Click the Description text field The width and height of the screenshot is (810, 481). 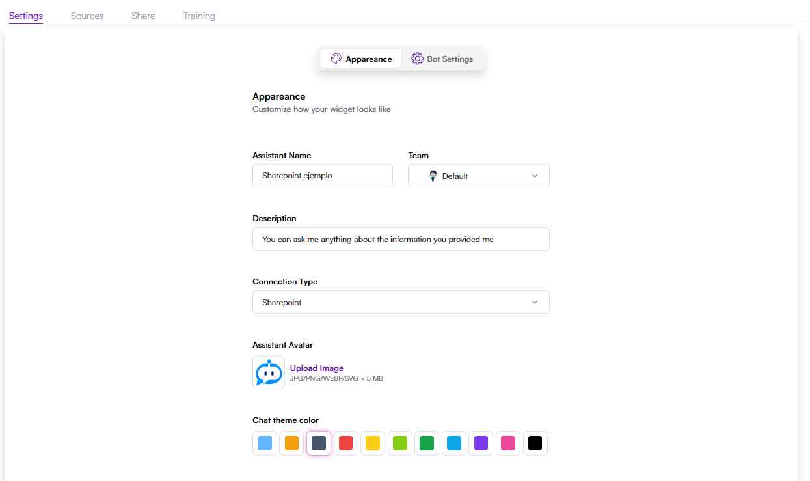pyautogui.click(x=400, y=239)
